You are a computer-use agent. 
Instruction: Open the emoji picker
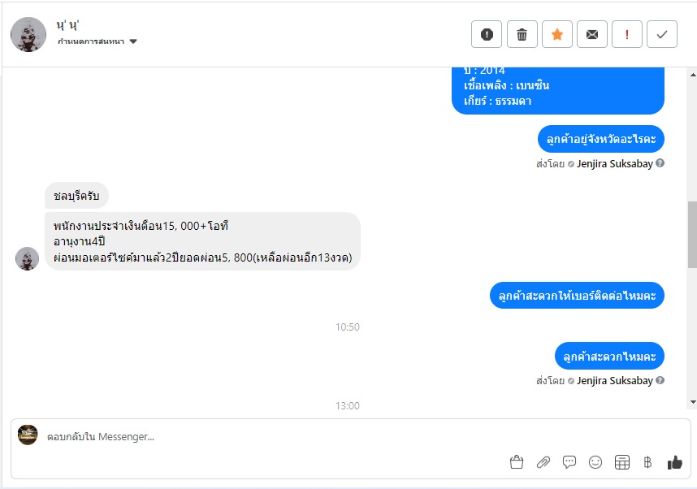[x=595, y=462]
